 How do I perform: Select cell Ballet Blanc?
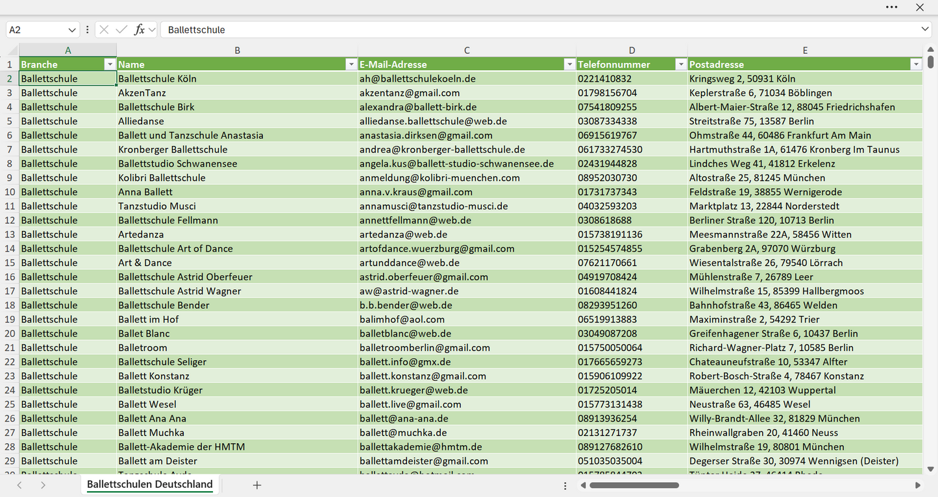pos(237,333)
